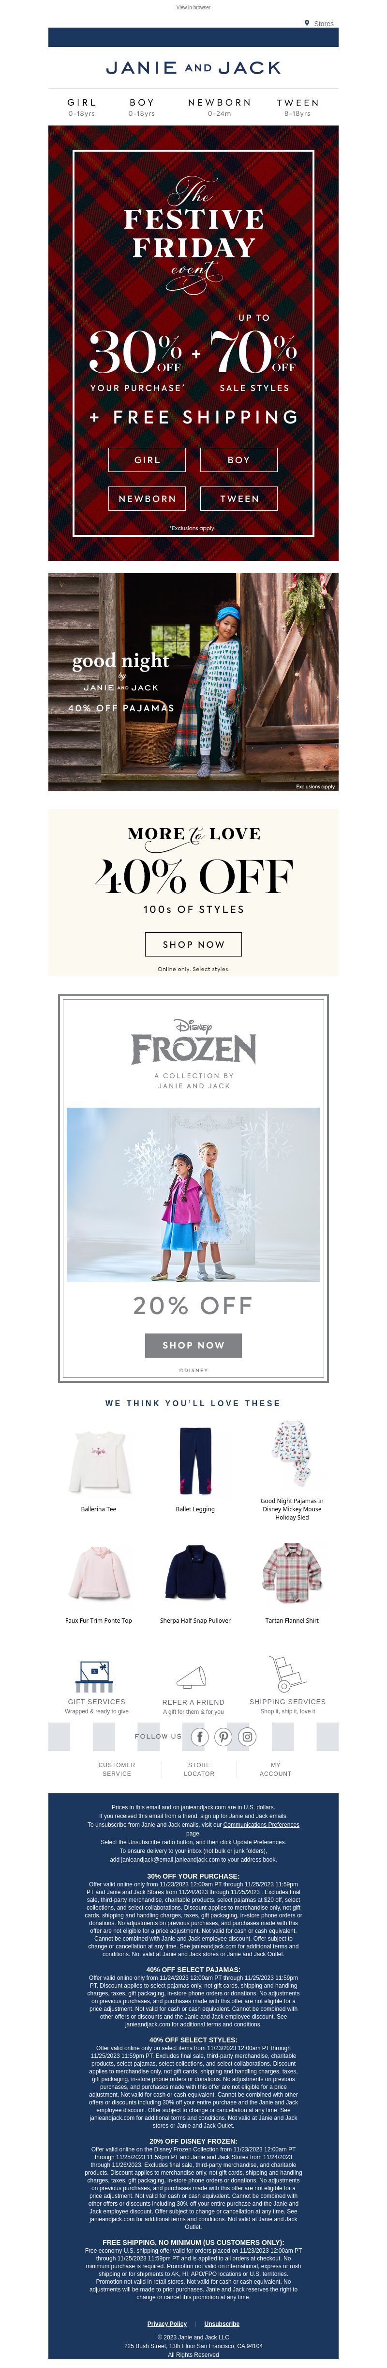Viewport: 387px width, 2368px height.
Task: Open View in browser link
Action: point(193,7)
